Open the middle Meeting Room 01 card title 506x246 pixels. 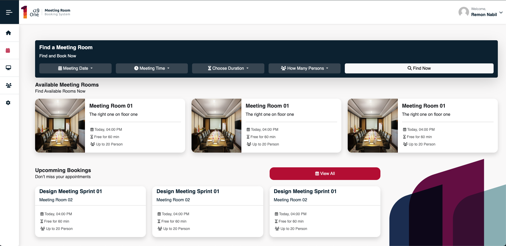tap(267, 106)
